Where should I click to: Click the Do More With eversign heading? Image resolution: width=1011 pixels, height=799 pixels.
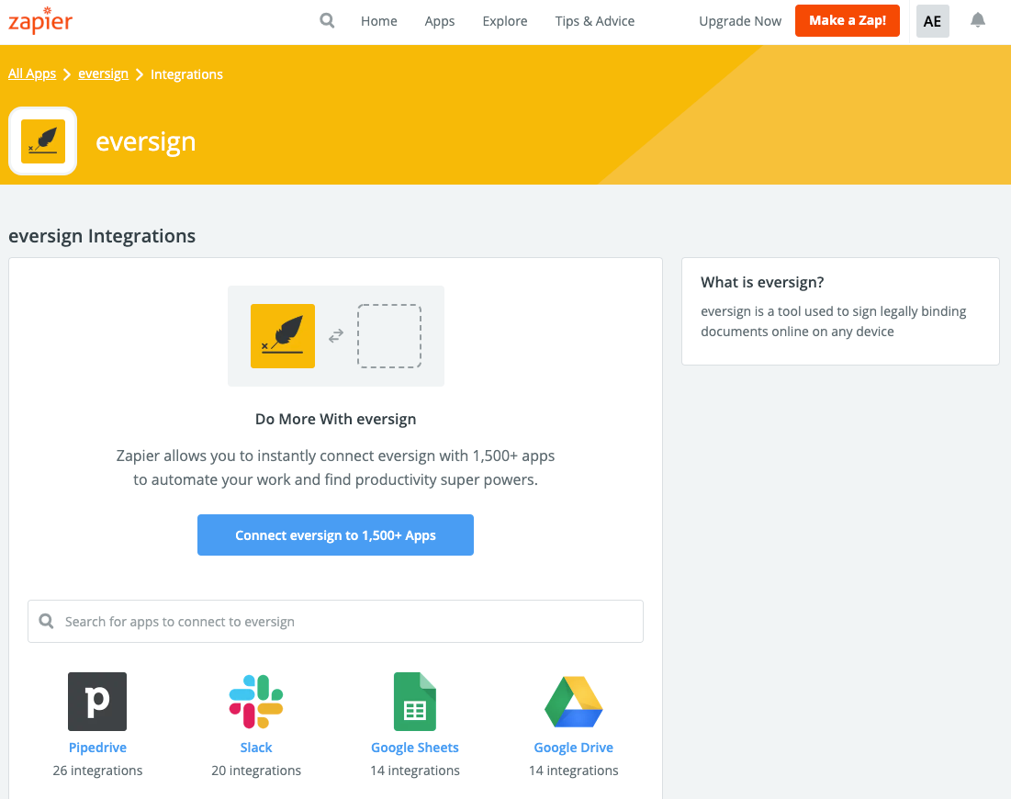[335, 419]
